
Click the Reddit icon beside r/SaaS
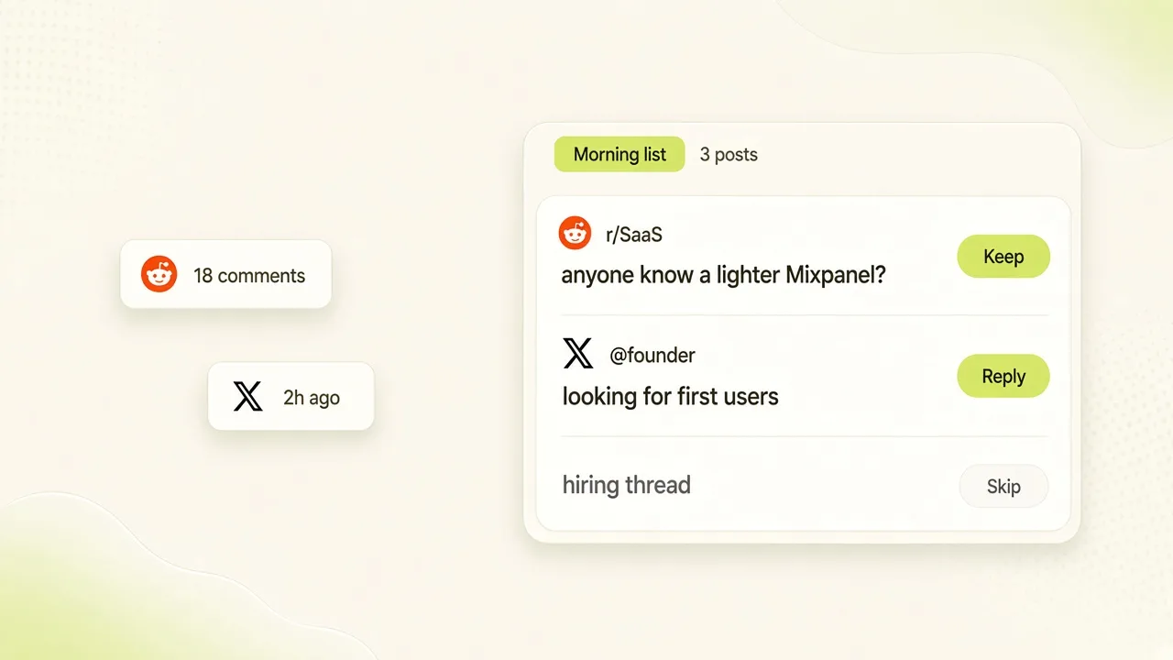[x=575, y=234]
